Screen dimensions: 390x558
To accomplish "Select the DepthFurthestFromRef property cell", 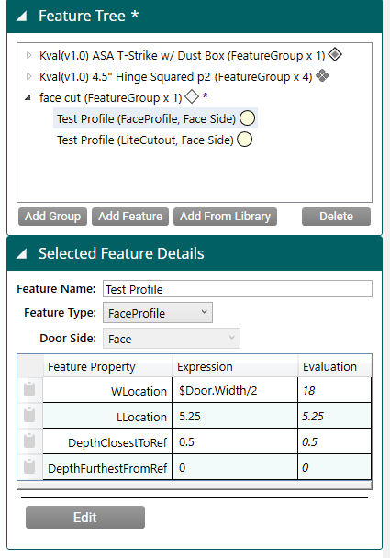I will click(x=107, y=467).
